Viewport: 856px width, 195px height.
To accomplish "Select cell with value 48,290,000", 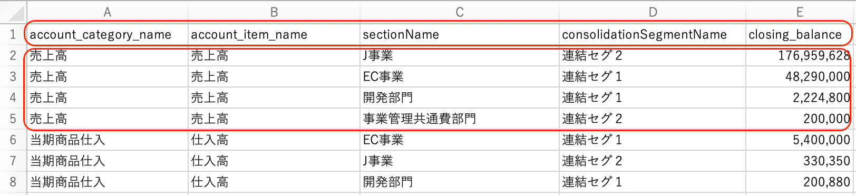I will [800, 76].
